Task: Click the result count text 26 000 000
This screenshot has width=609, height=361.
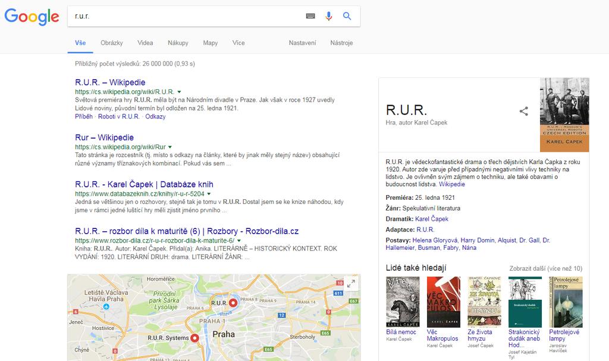Action: (135, 64)
